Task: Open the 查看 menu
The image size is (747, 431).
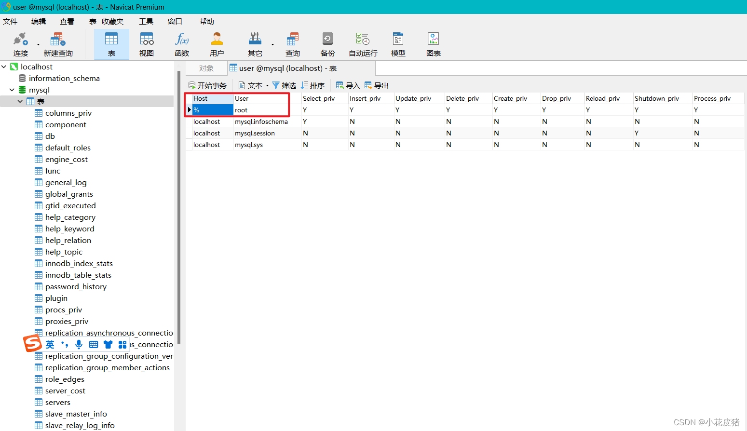Action: [67, 21]
